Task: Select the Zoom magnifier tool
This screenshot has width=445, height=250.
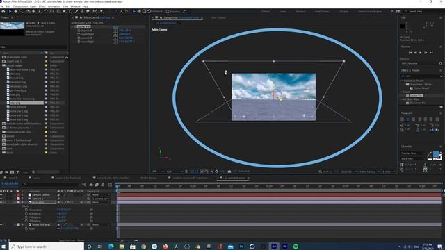Action: point(22,11)
